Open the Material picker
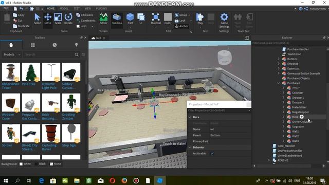 coord(156,19)
